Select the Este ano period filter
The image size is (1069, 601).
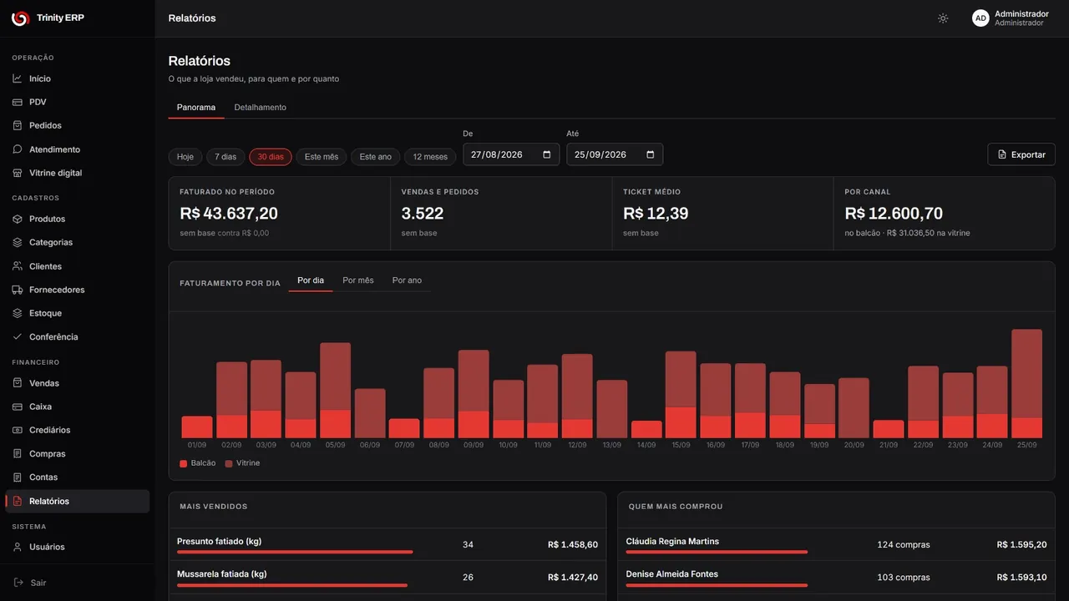[376, 157]
